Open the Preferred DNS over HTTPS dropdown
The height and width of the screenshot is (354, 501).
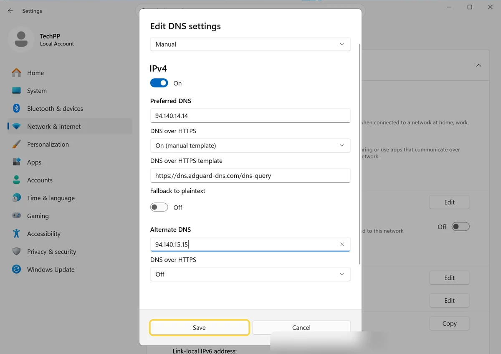[250, 146]
